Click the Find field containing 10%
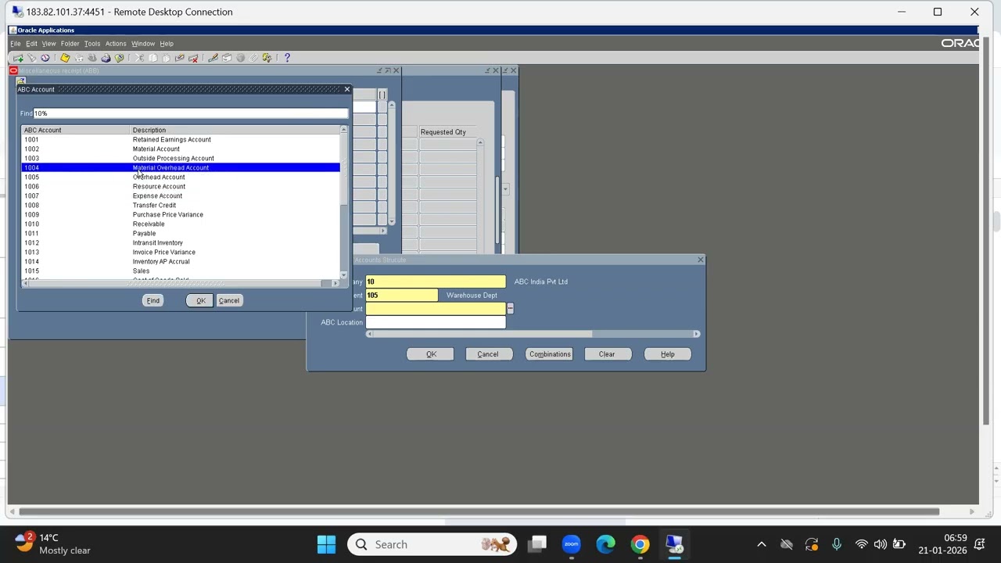Image resolution: width=1001 pixels, height=563 pixels. [x=190, y=113]
